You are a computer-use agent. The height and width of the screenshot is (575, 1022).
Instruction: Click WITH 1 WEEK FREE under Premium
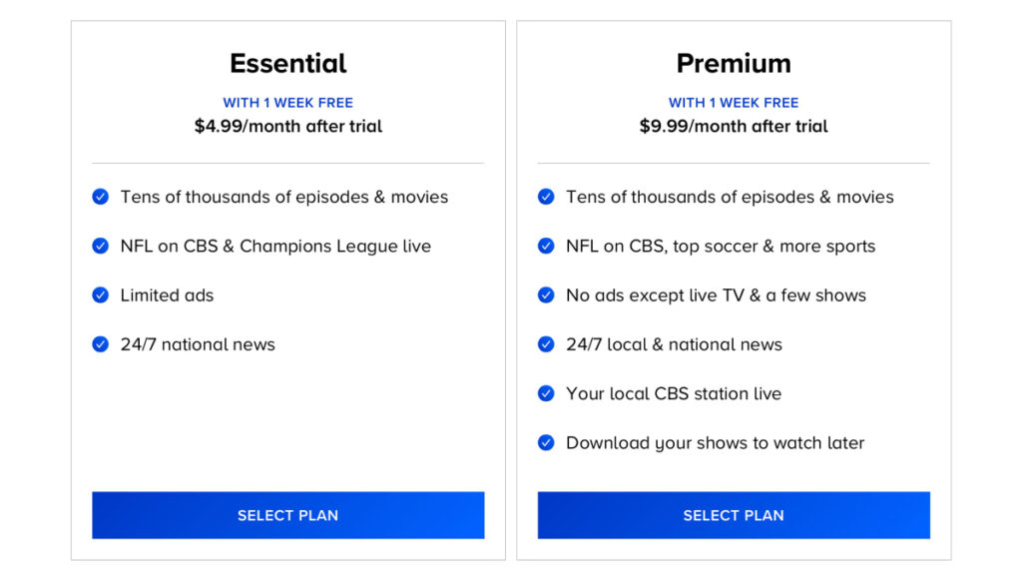(734, 102)
